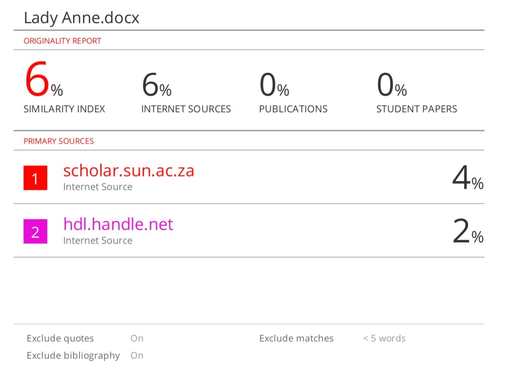Select the SIMILARITY INDEX label
The width and height of the screenshot is (516, 387).
64,109
